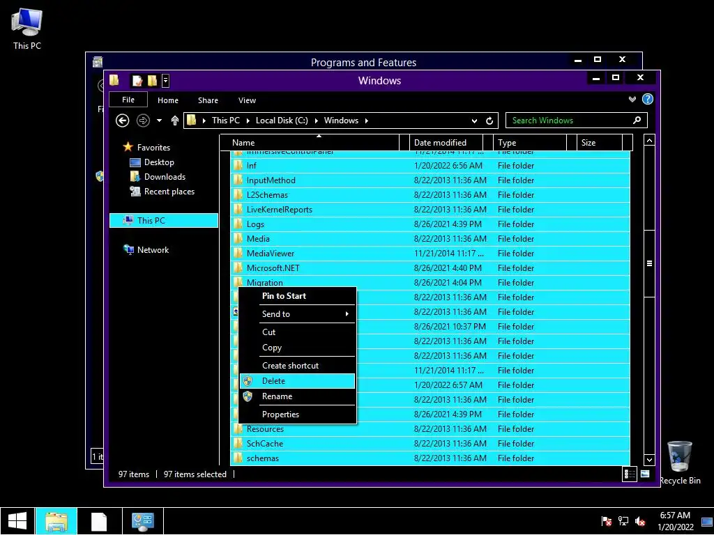
Task: Open Action Center flag tray icon
Action: [606, 521]
